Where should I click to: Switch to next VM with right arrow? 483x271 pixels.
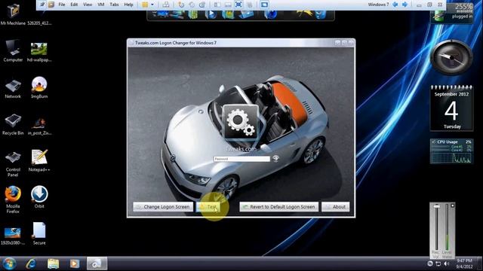click(405, 5)
